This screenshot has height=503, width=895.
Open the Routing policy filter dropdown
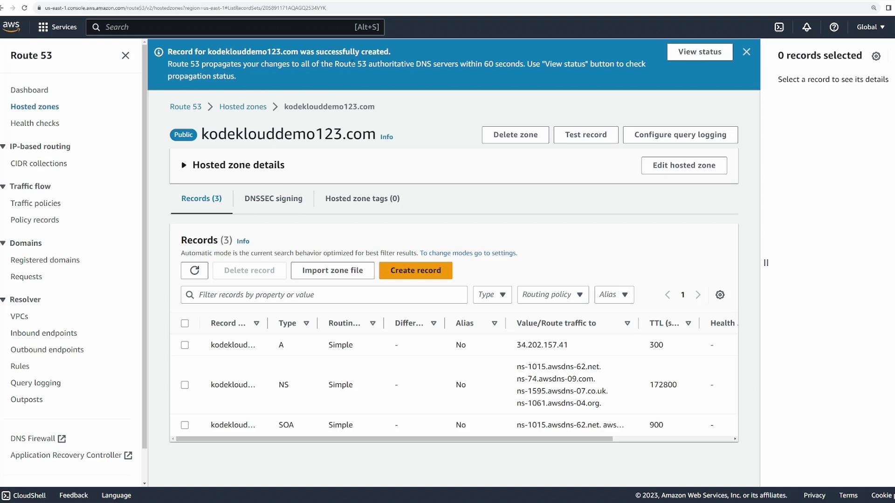pyautogui.click(x=552, y=295)
